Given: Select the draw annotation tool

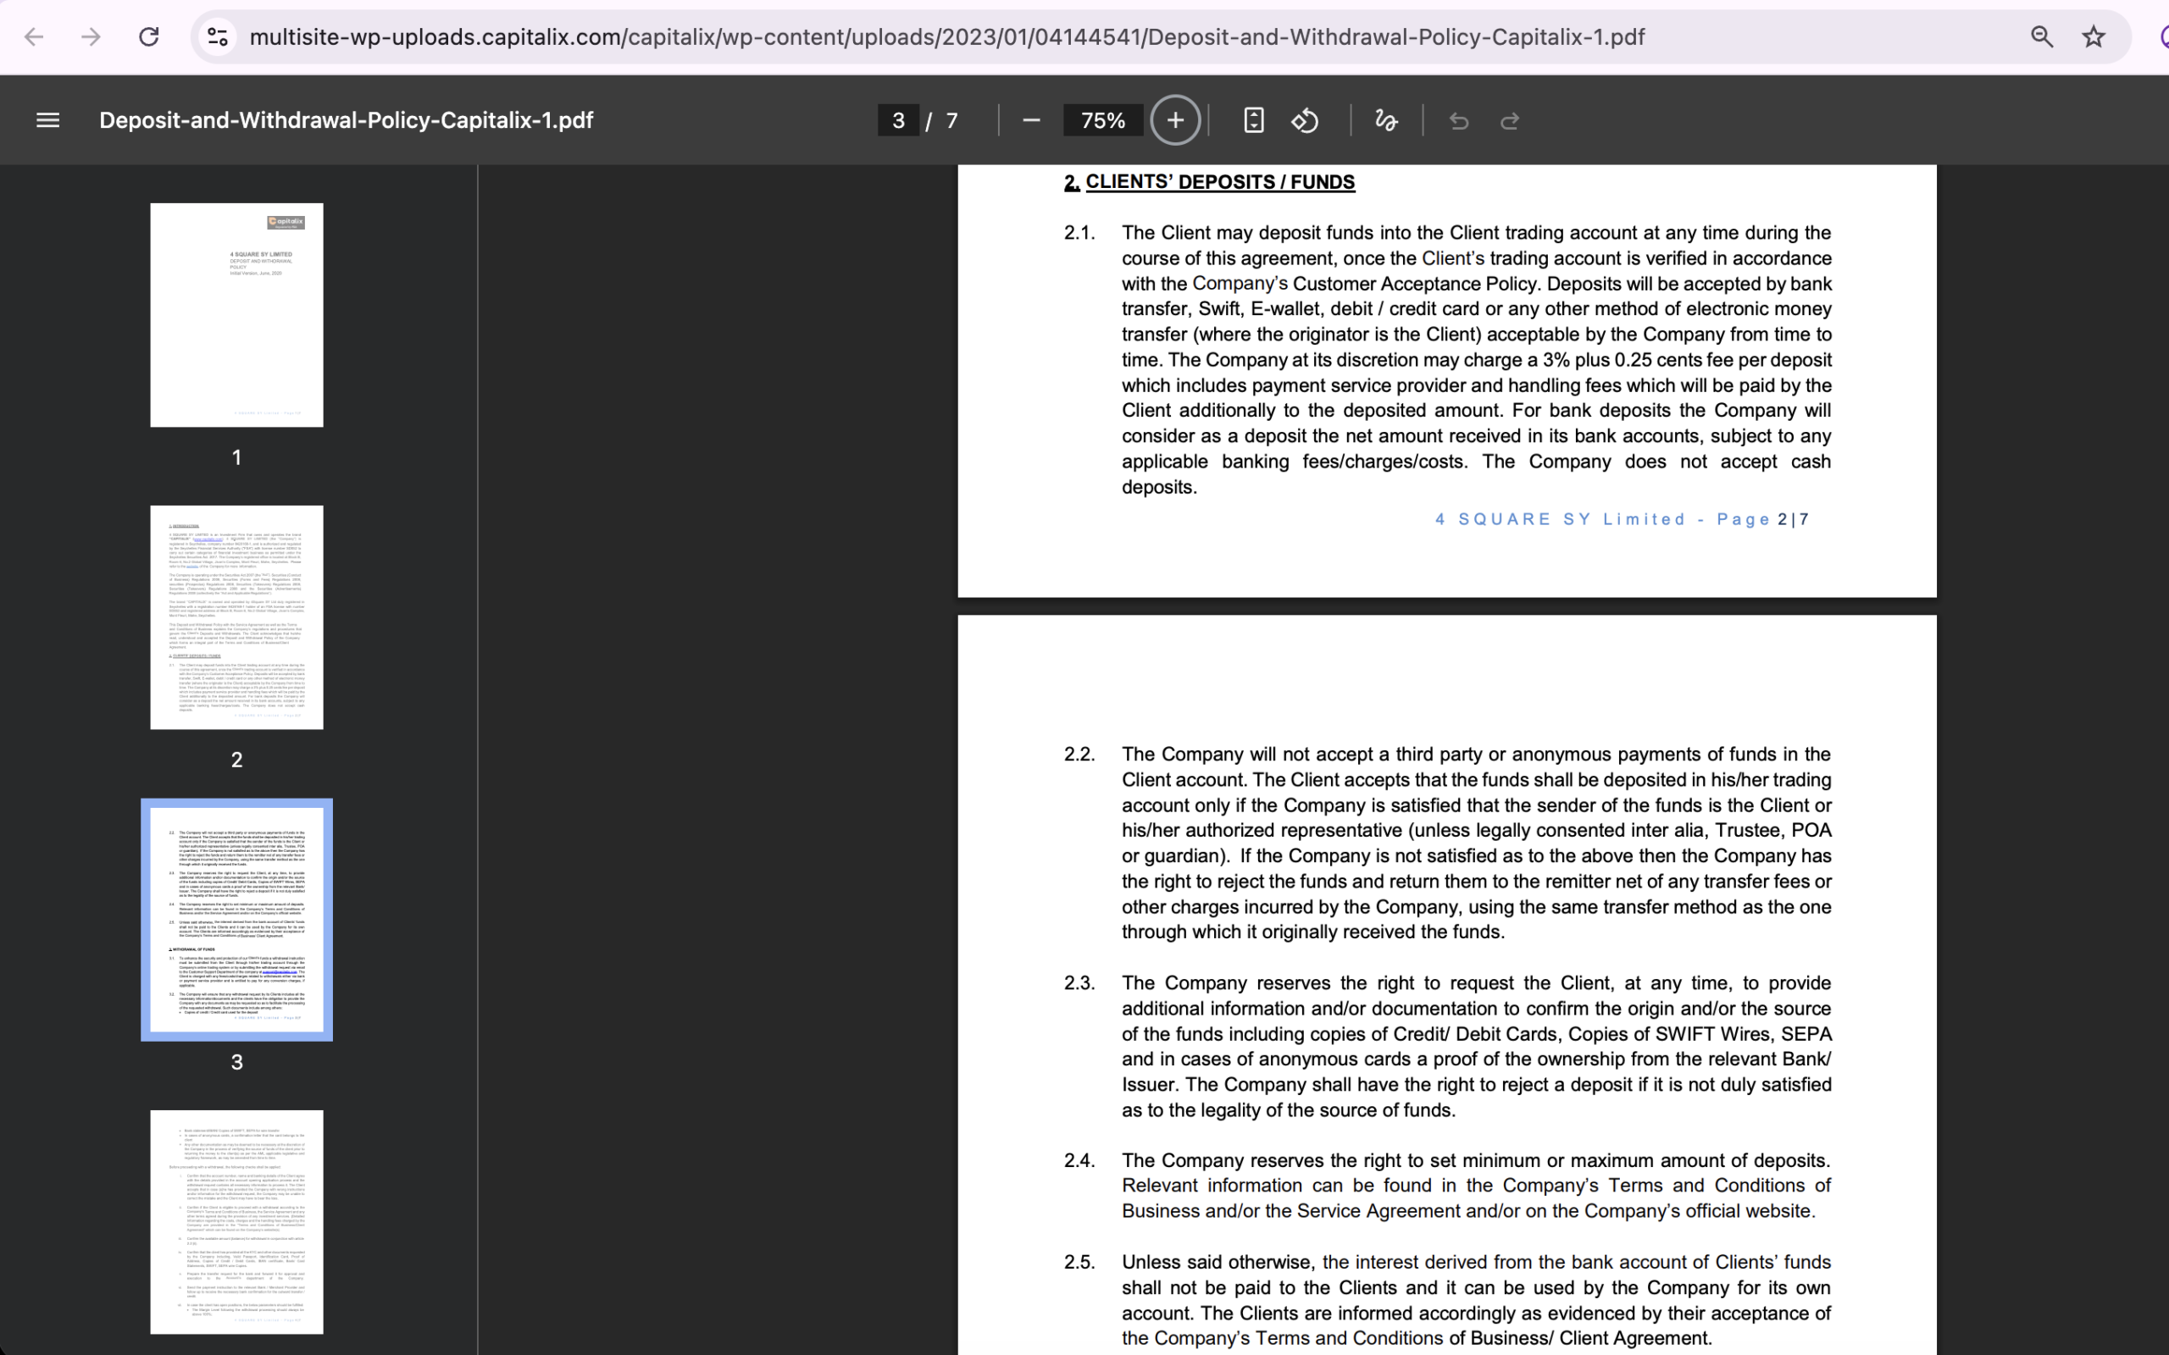Looking at the screenshot, I should tap(1385, 120).
